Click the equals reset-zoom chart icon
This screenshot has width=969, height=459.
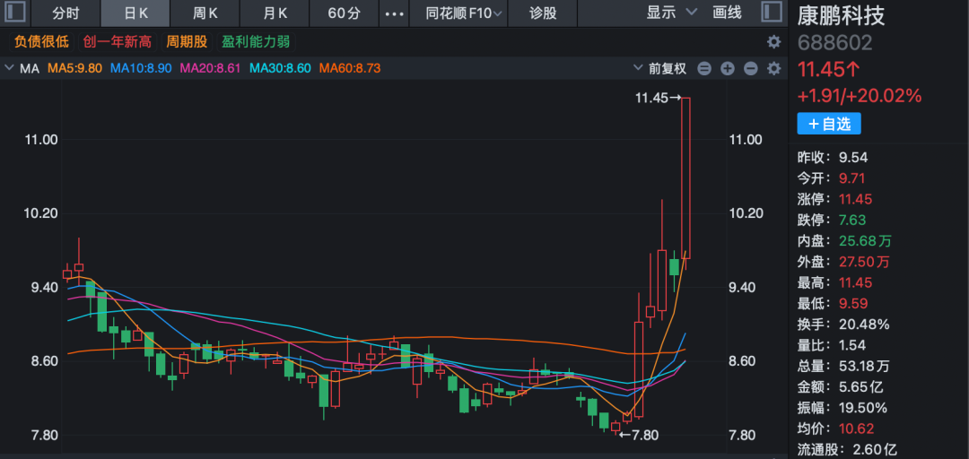[x=703, y=68]
